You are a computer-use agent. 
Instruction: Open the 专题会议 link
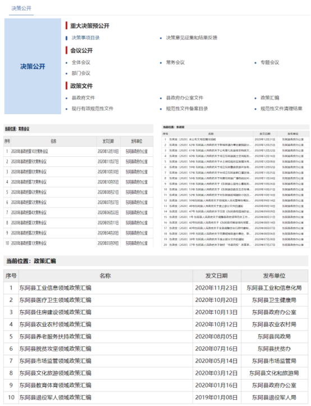tap(270, 62)
